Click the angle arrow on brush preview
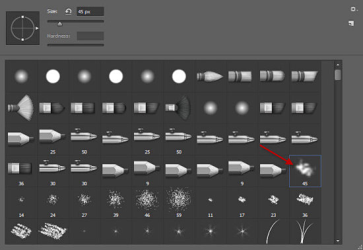363x250 pixels. pyautogui.click(x=37, y=28)
